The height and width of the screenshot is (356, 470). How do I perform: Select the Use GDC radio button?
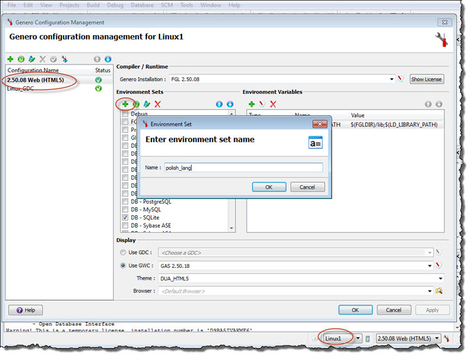click(122, 252)
